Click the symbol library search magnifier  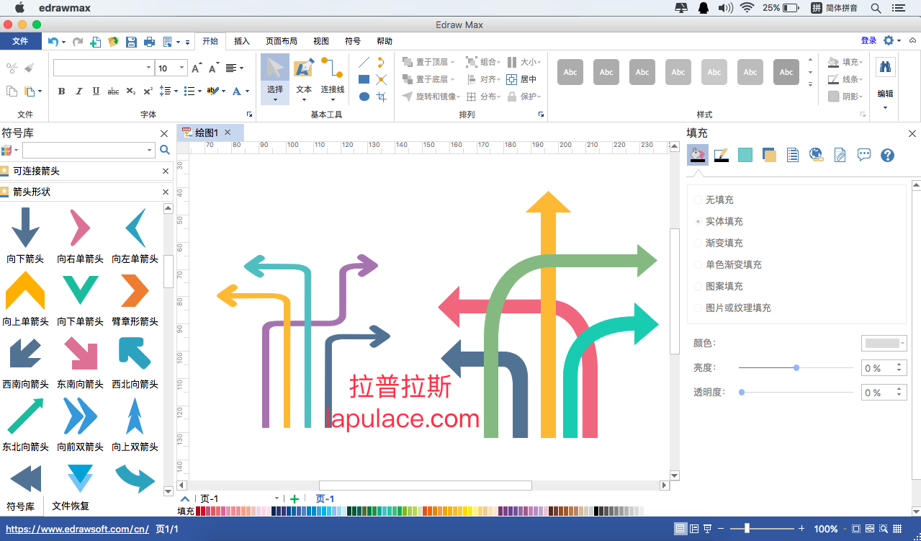tap(165, 150)
